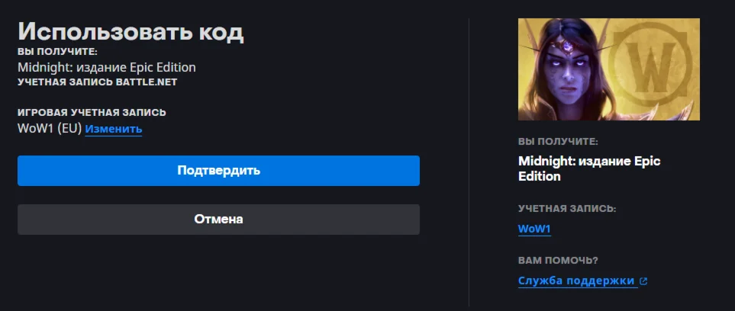Viewport: 735px width, 311px height.
Task: Click the ИГРОВАЯ УЧЕТНАЯ ЗАПИСЬ label
Action: 92,113
